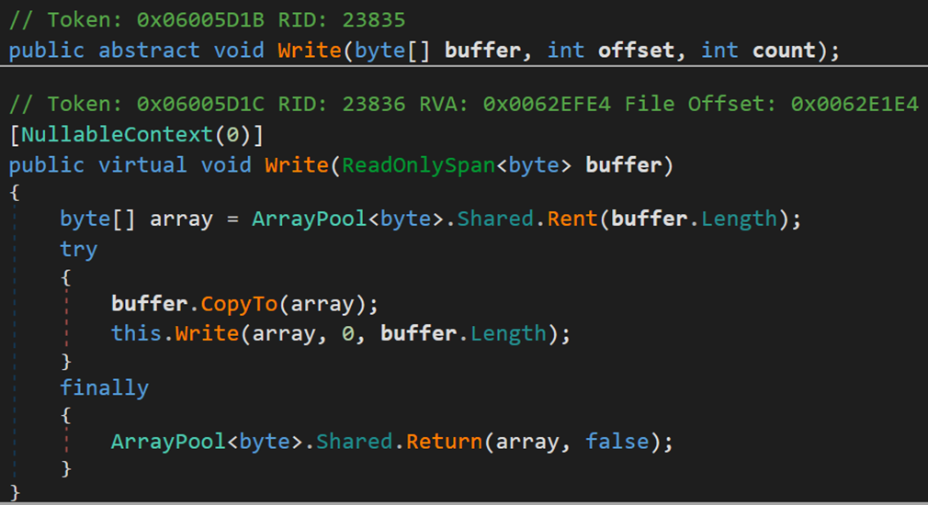Viewport: 928px width, 505px height.
Task: Open the NullableContext attribute type
Action: pyautogui.click(x=118, y=135)
